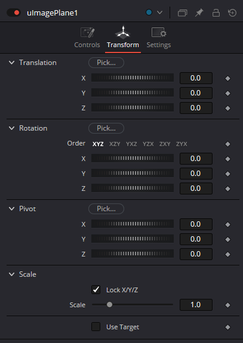Click the Pivot Z value field
243x343 pixels.
point(196,254)
